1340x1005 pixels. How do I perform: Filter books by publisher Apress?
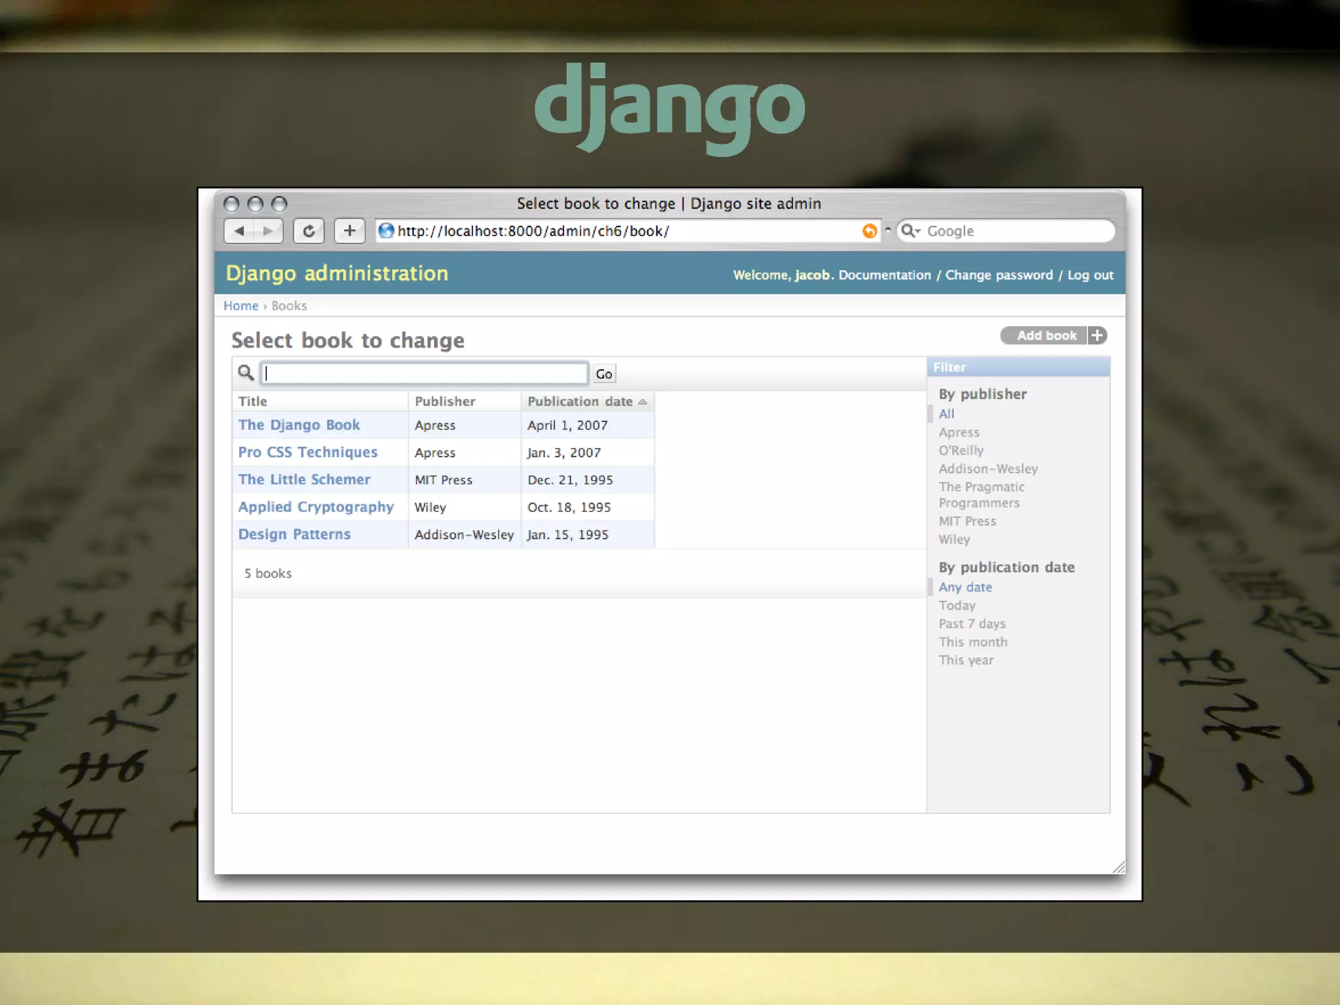(x=959, y=432)
